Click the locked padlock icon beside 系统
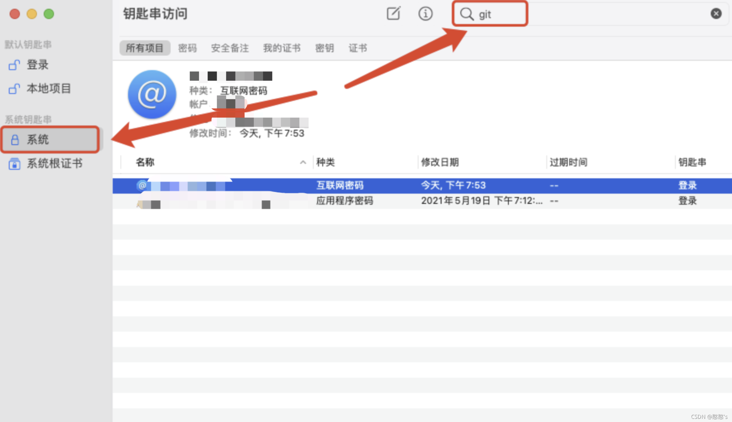 (15, 140)
